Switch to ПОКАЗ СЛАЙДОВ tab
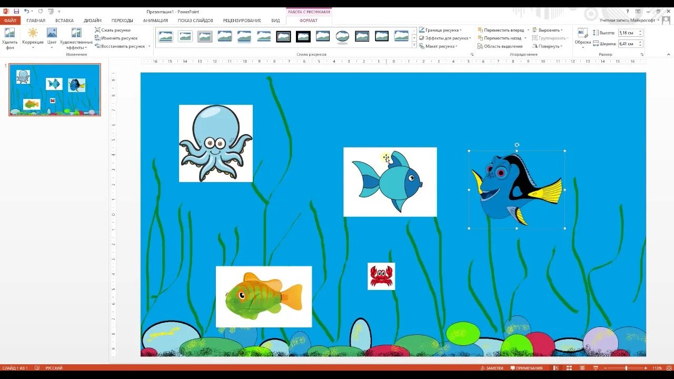The width and height of the screenshot is (674, 379). pos(195,21)
